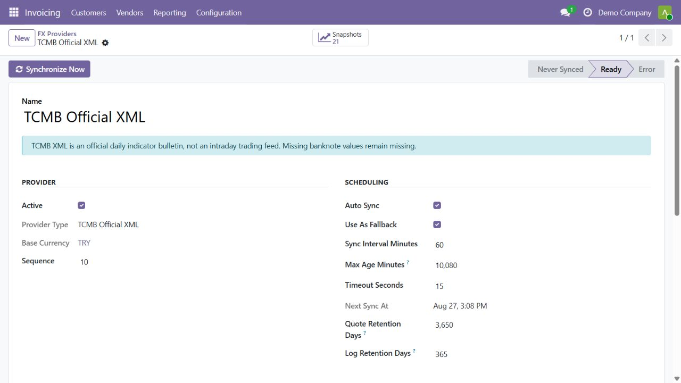The image size is (681, 383).
Task: Select the Error status stage
Action: click(x=646, y=69)
